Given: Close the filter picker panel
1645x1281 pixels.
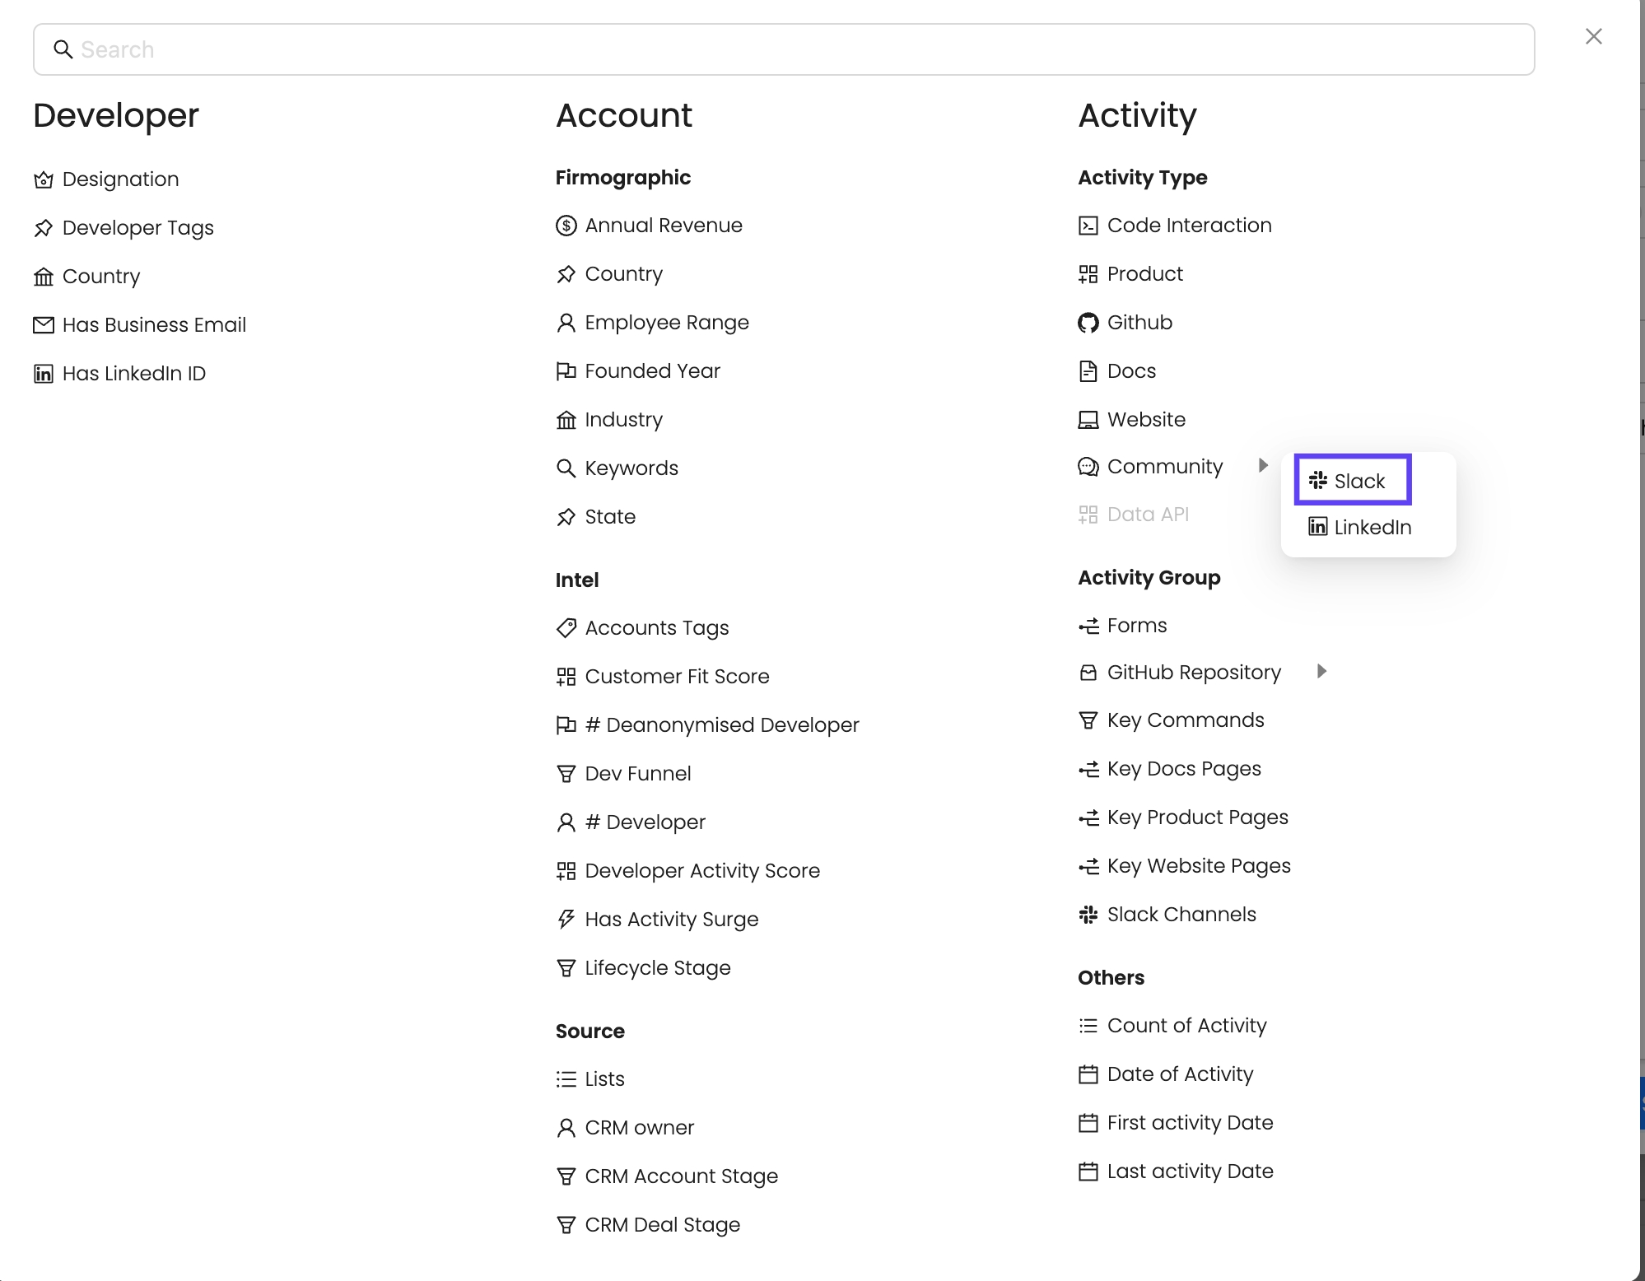Looking at the screenshot, I should pos(1594,36).
